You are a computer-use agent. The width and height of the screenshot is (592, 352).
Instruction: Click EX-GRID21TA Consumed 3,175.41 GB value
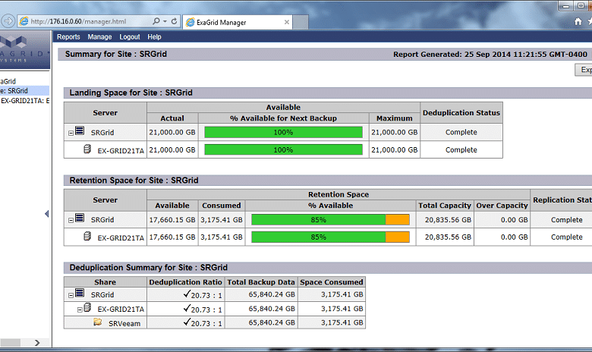tap(222, 237)
